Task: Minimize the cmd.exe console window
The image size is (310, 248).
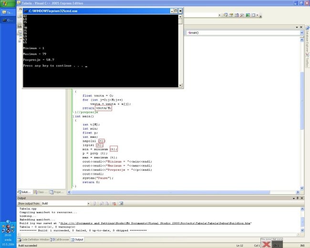Action: (172, 11)
